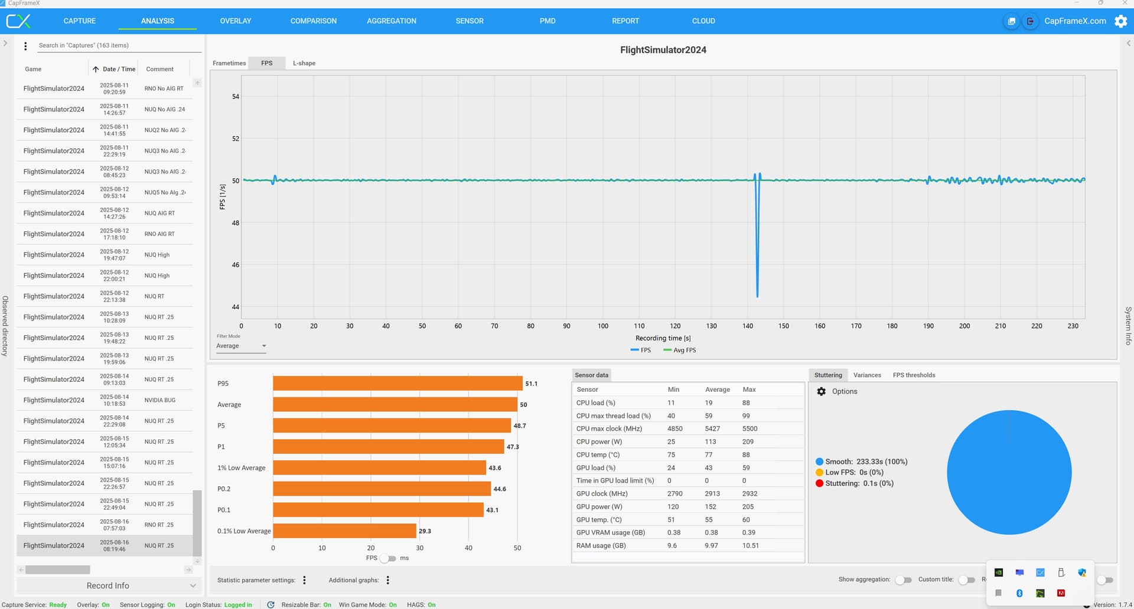Click the green GeForce tray icon
This screenshot has width=1134, height=609.
tap(1040, 593)
